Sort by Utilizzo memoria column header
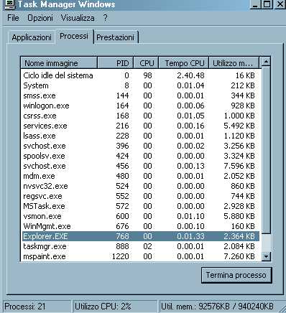The width and height of the screenshot is (286, 313). (234, 63)
